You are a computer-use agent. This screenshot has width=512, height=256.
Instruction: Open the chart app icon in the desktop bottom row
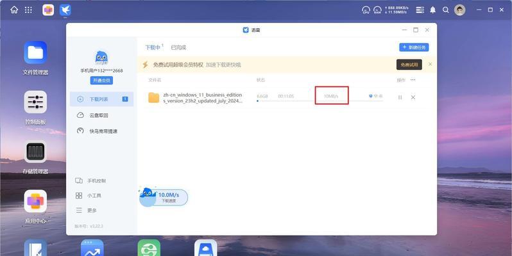(x=92, y=248)
